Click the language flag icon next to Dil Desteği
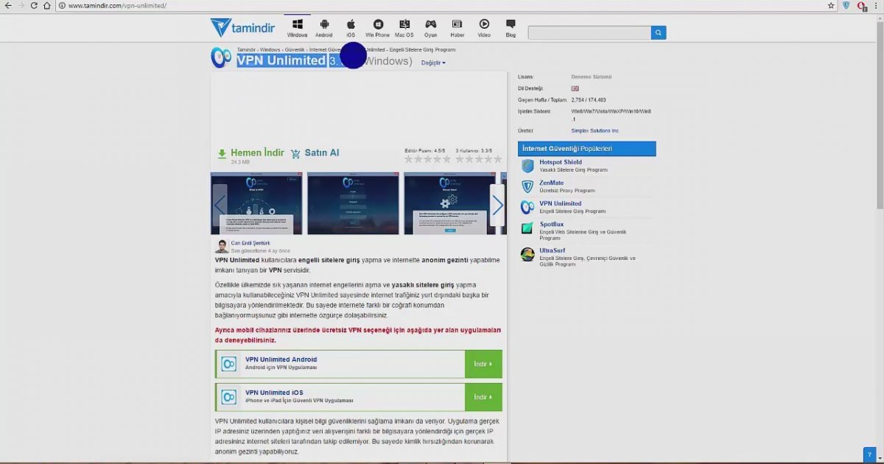This screenshot has width=884, height=464. (x=575, y=88)
